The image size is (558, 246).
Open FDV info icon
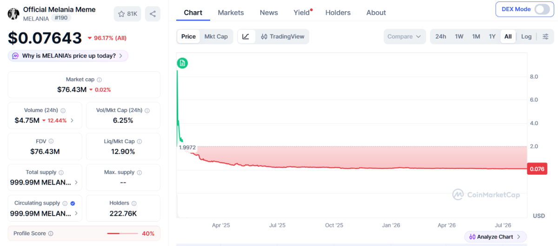[51, 141]
